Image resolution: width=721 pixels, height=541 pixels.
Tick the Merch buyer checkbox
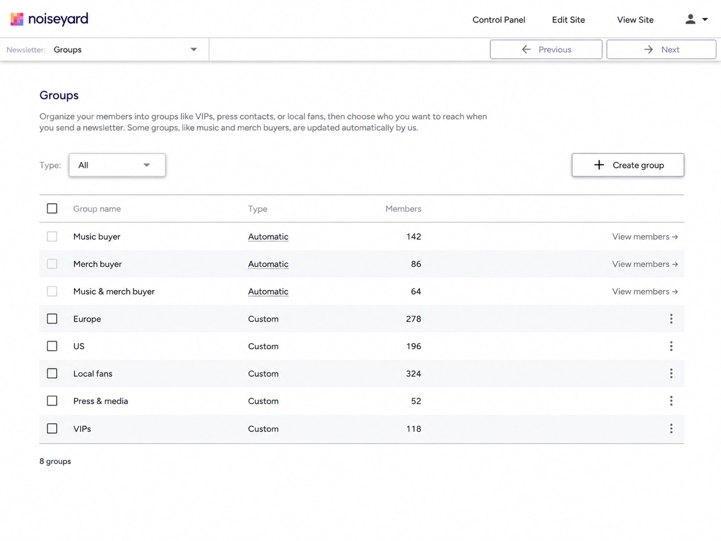(52, 264)
